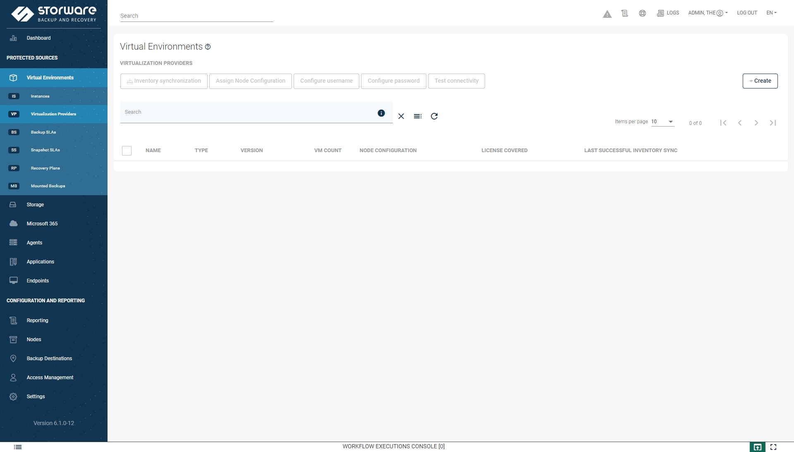
Task: Click the Create button
Action: click(760, 81)
